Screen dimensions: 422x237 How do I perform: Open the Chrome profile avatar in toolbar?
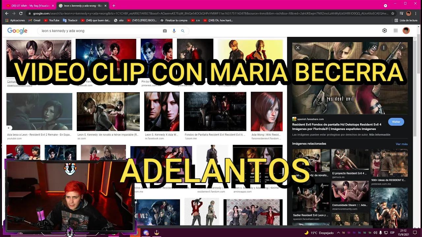coord(408,13)
